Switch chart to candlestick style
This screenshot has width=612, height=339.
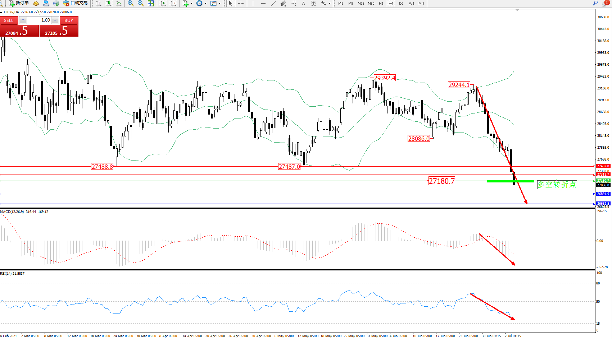(109, 3)
